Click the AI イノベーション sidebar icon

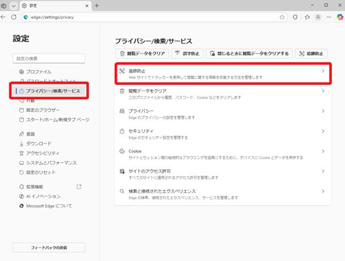coord(21,196)
